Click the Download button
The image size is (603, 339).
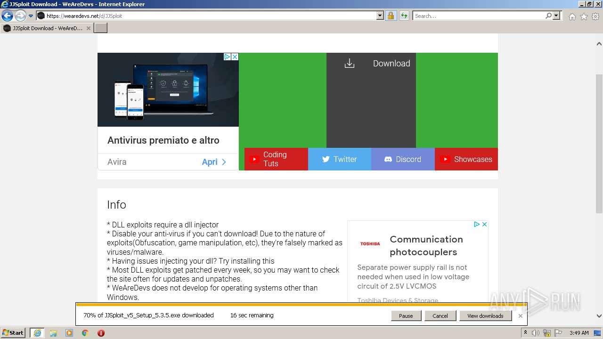tap(371, 100)
